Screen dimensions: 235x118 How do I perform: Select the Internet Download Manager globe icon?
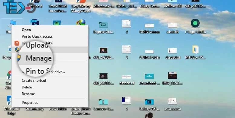81,22
